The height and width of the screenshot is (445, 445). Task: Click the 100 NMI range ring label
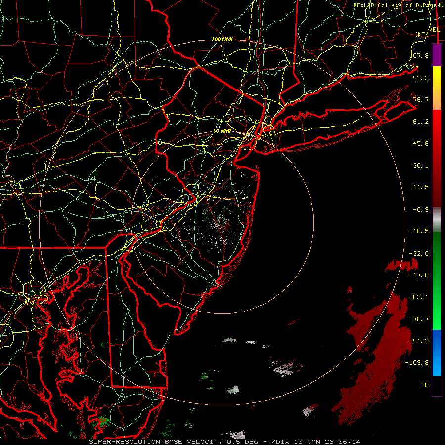(x=222, y=39)
